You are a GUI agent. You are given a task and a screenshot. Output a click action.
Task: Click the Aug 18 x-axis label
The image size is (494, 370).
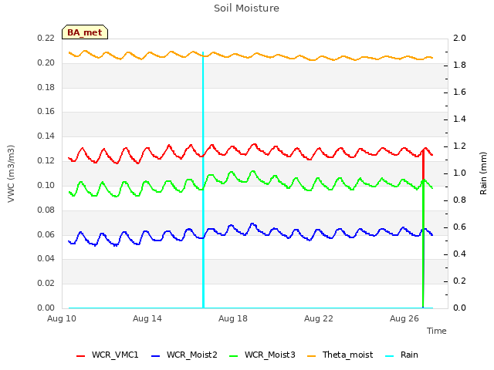click(233, 318)
